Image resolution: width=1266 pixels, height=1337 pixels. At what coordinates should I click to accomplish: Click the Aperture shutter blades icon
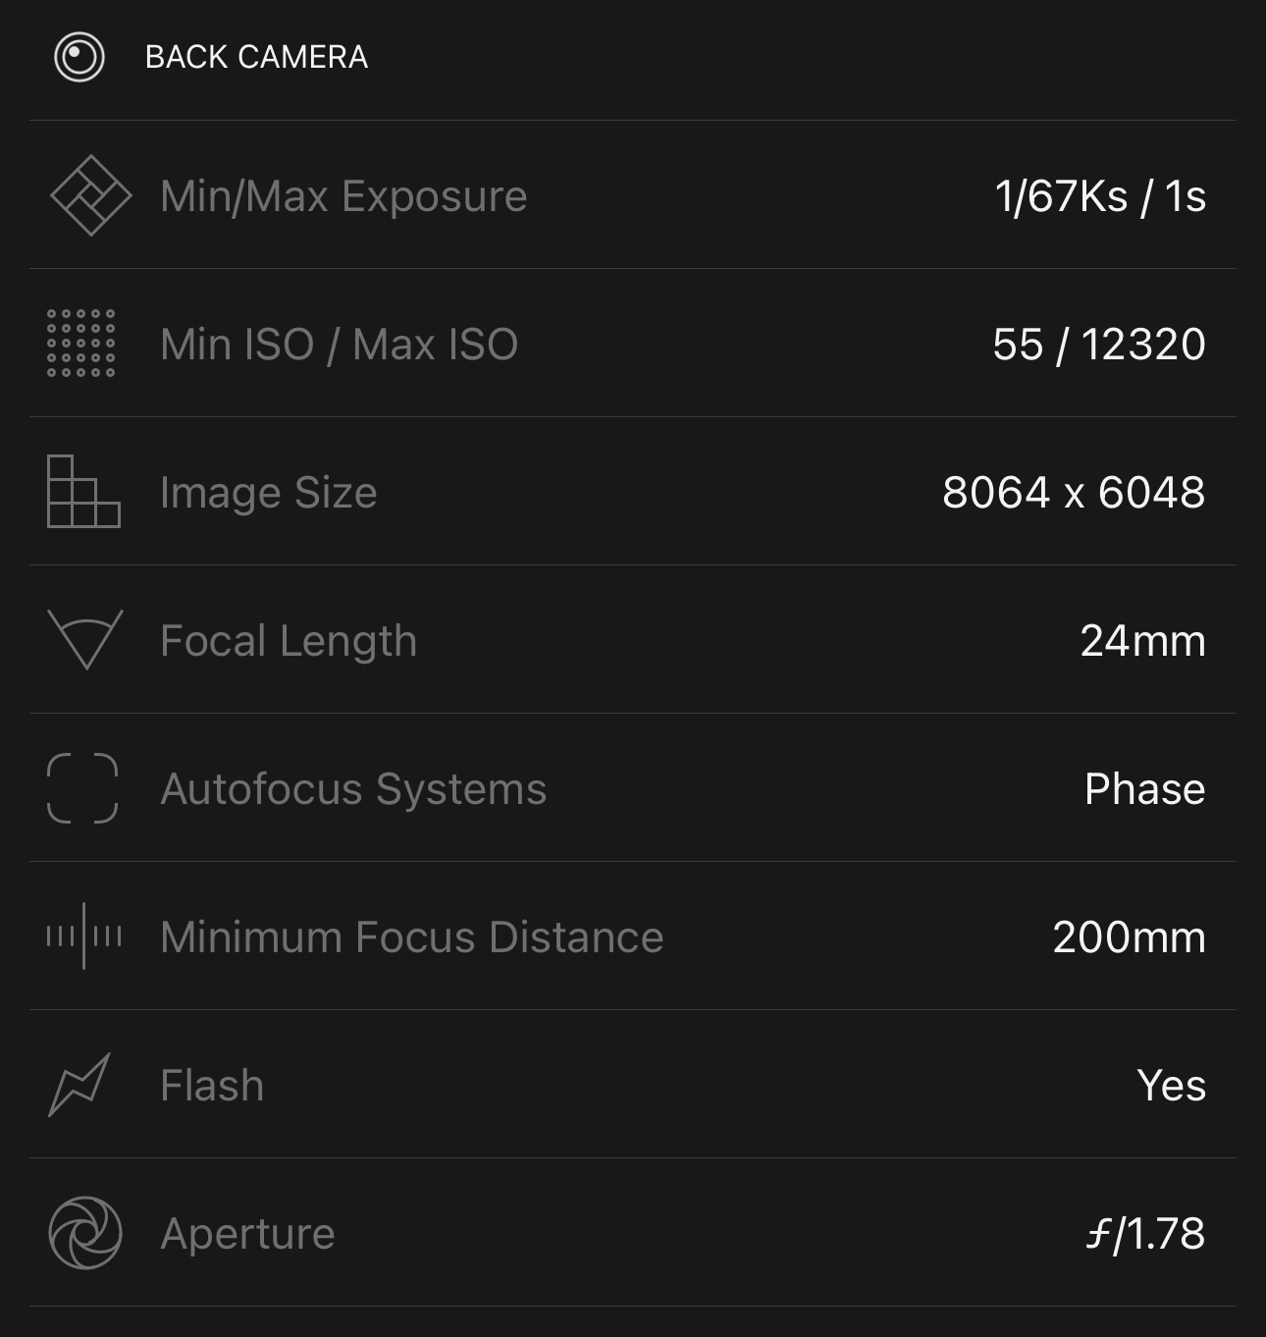pyautogui.click(x=85, y=1233)
